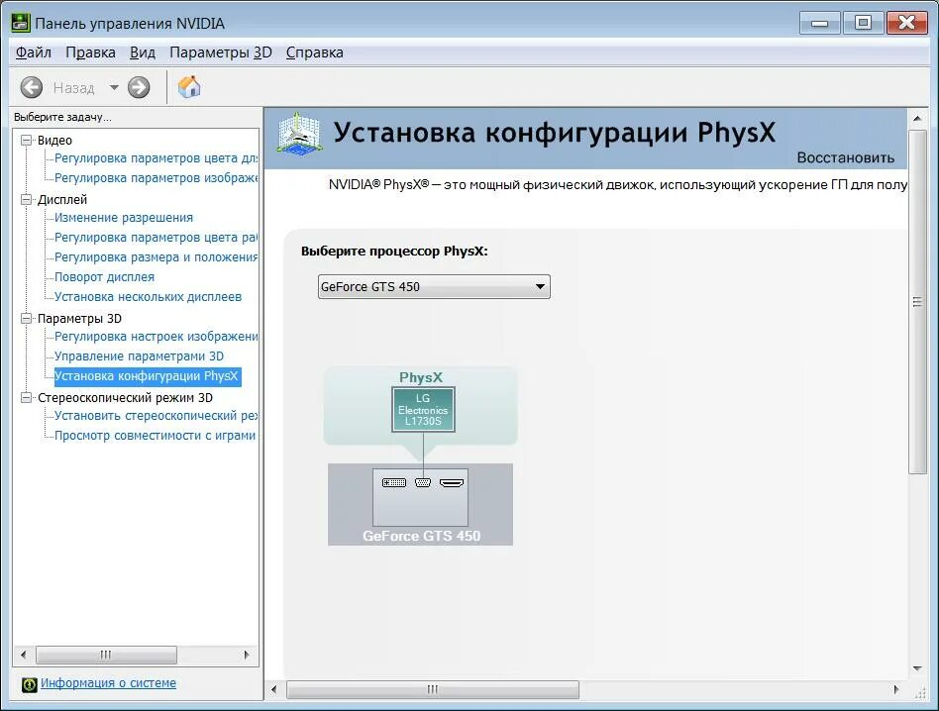Click the DVI connector icon
This screenshot has height=711, width=939.
394,482
